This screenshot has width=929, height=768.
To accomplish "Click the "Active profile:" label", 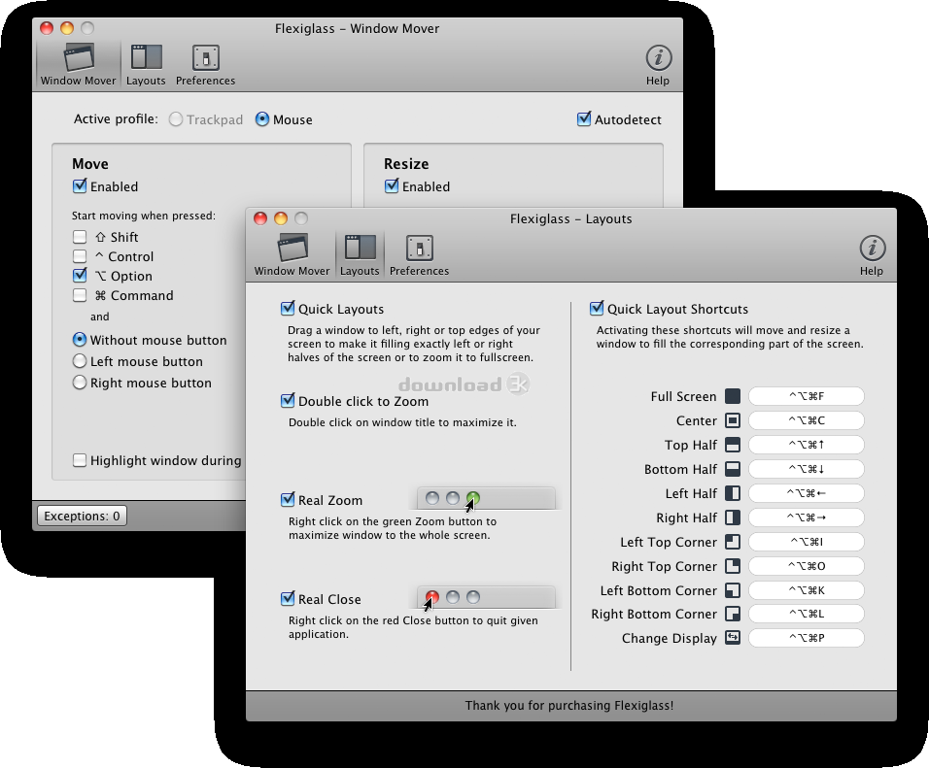I will point(117,119).
